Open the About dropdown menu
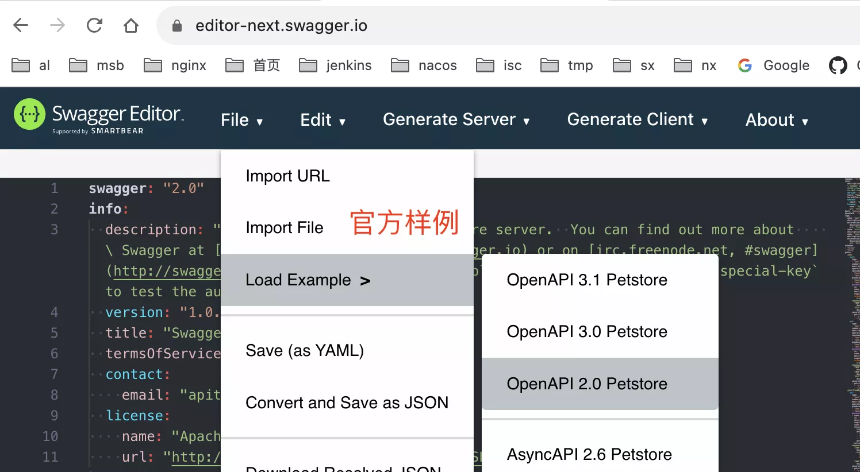The width and height of the screenshot is (860, 472). pos(777,120)
